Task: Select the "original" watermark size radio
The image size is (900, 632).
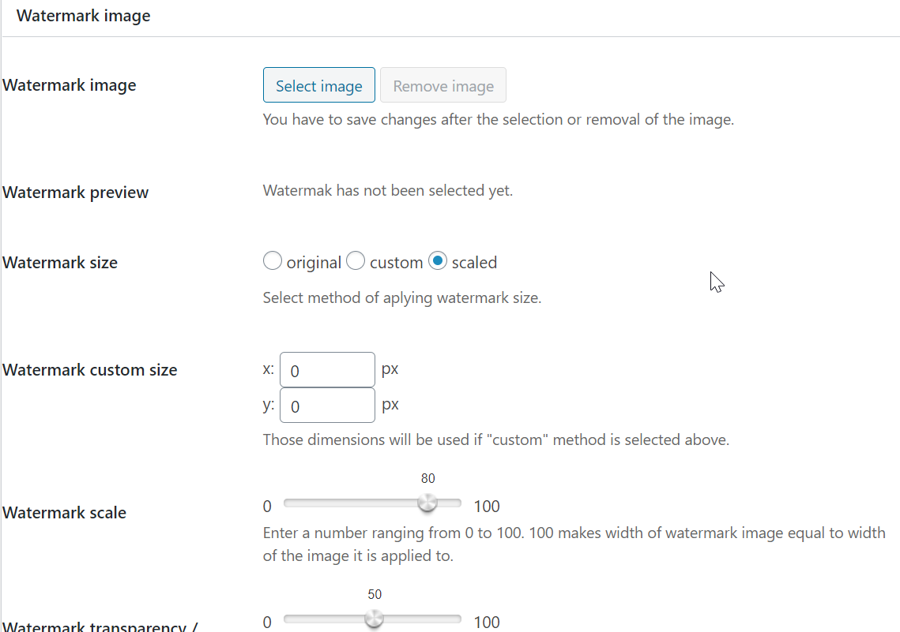Action: [273, 261]
